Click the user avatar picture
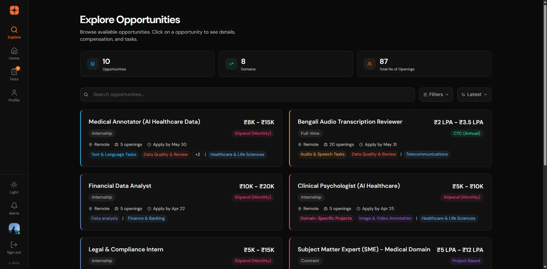This screenshot has width=547, height=269. coord(14,229)
